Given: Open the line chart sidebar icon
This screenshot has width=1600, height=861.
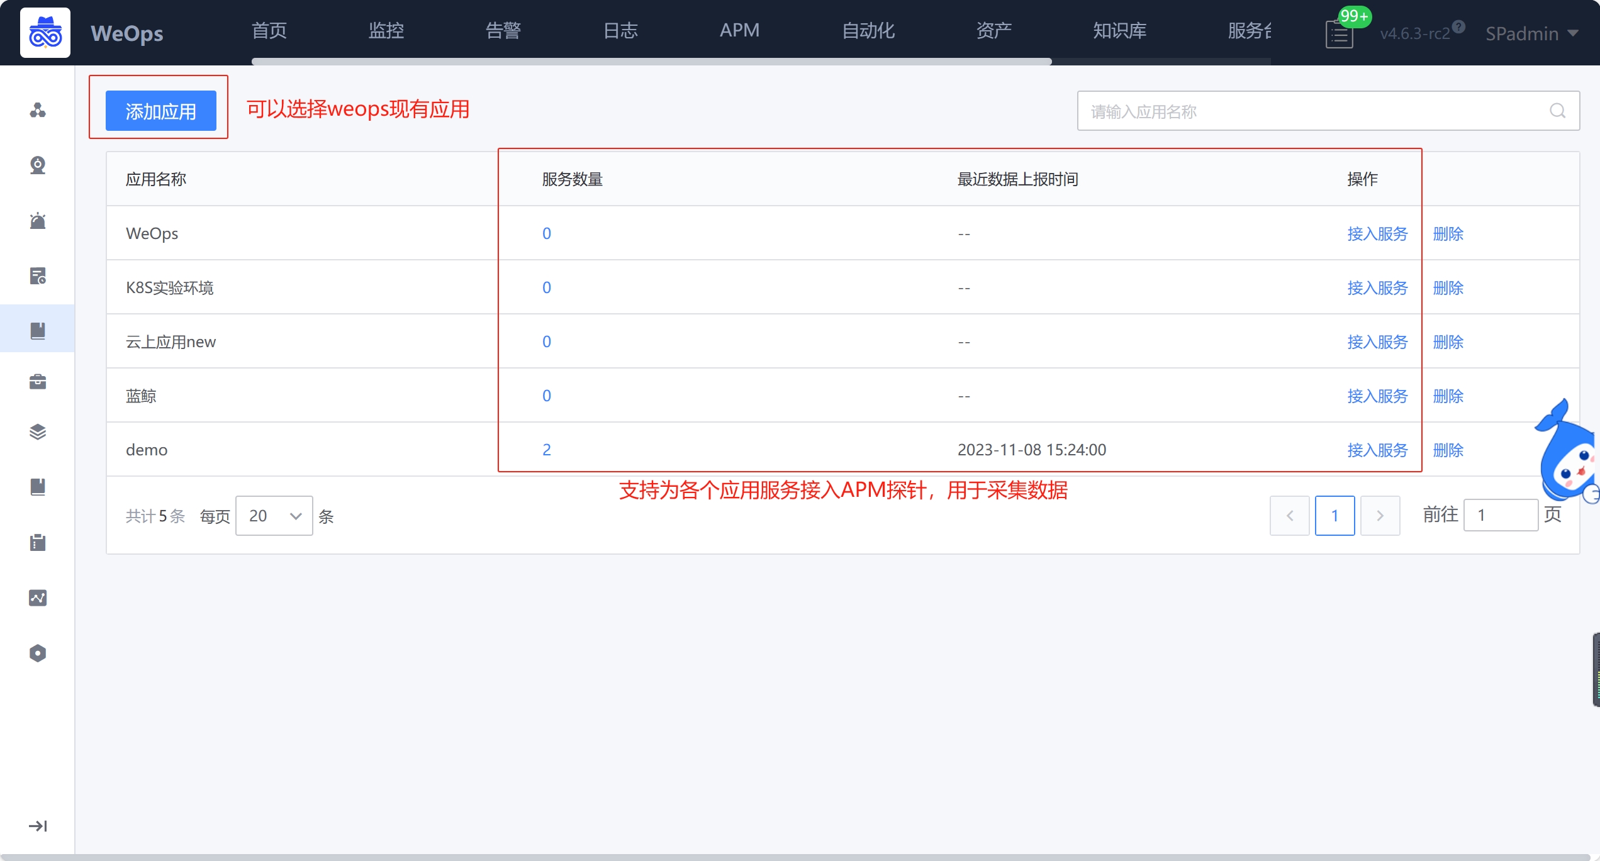Looking at the screenshot, I should tap(38, 597).
